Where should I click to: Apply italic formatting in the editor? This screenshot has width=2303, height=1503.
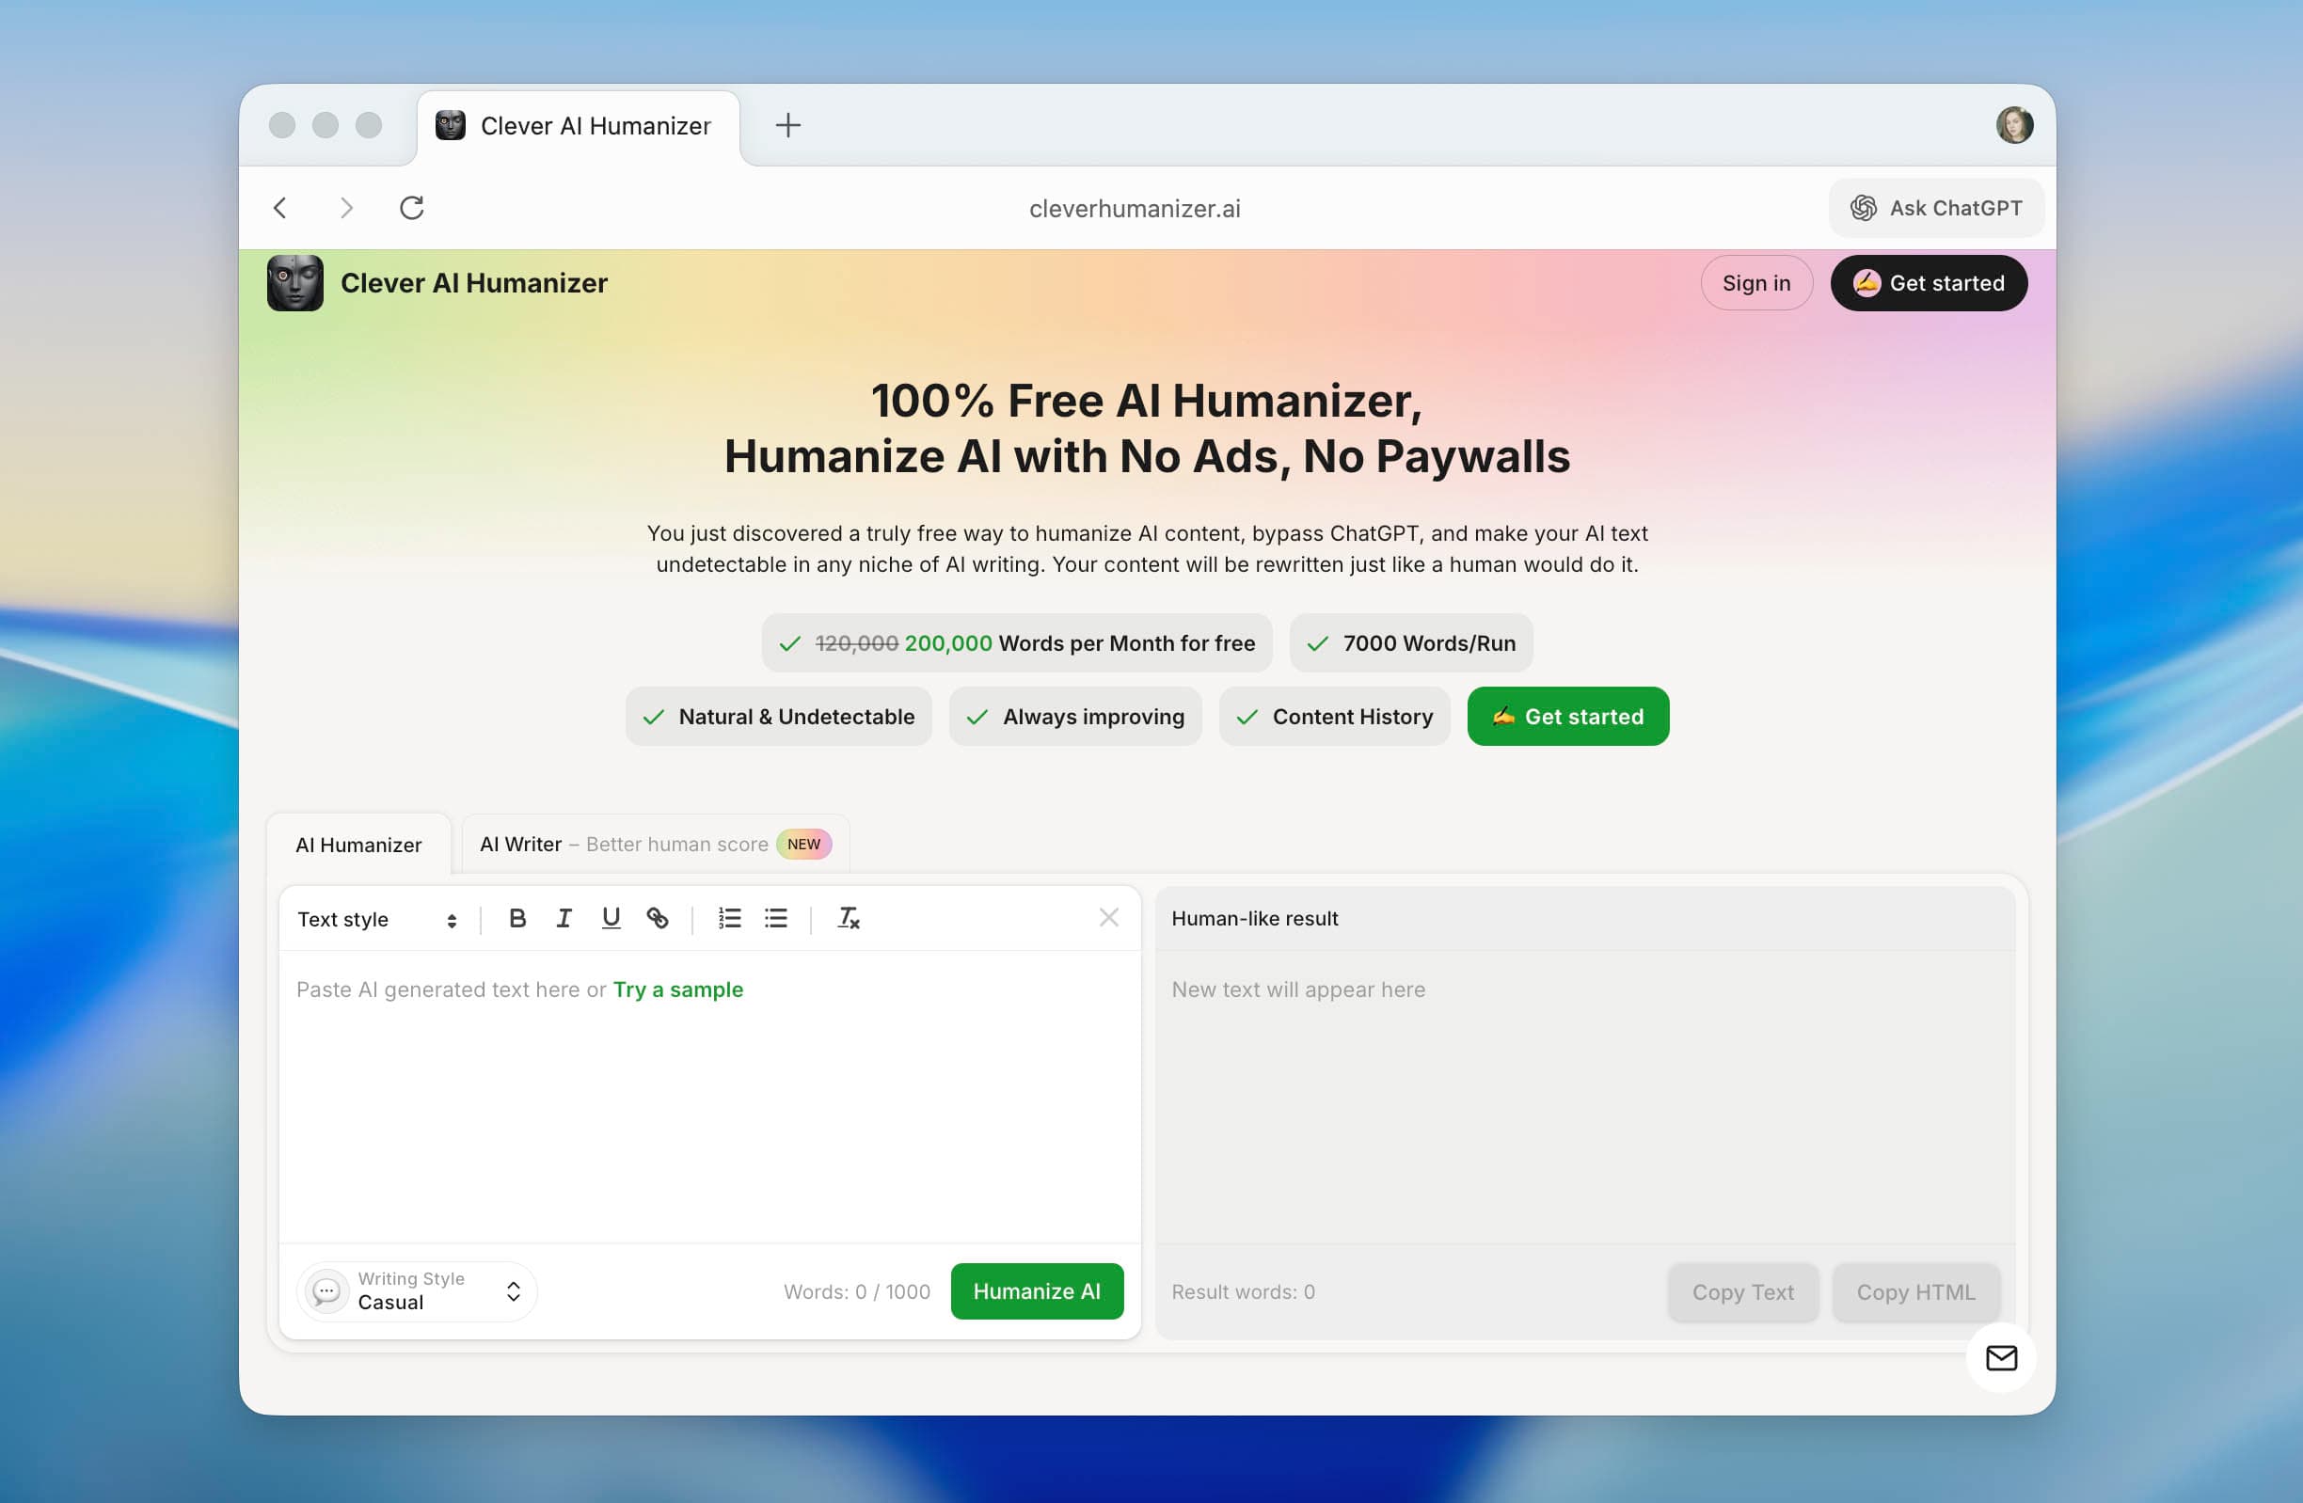pyautogui.click(x=564, y=918)
